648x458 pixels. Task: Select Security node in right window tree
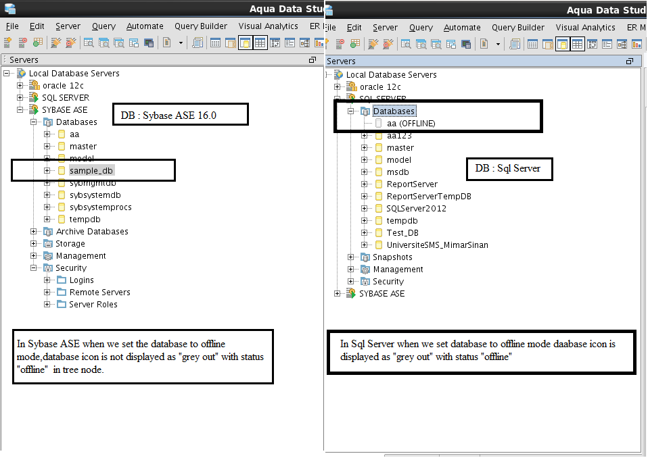pyautogui.click(x=388, y=282)
